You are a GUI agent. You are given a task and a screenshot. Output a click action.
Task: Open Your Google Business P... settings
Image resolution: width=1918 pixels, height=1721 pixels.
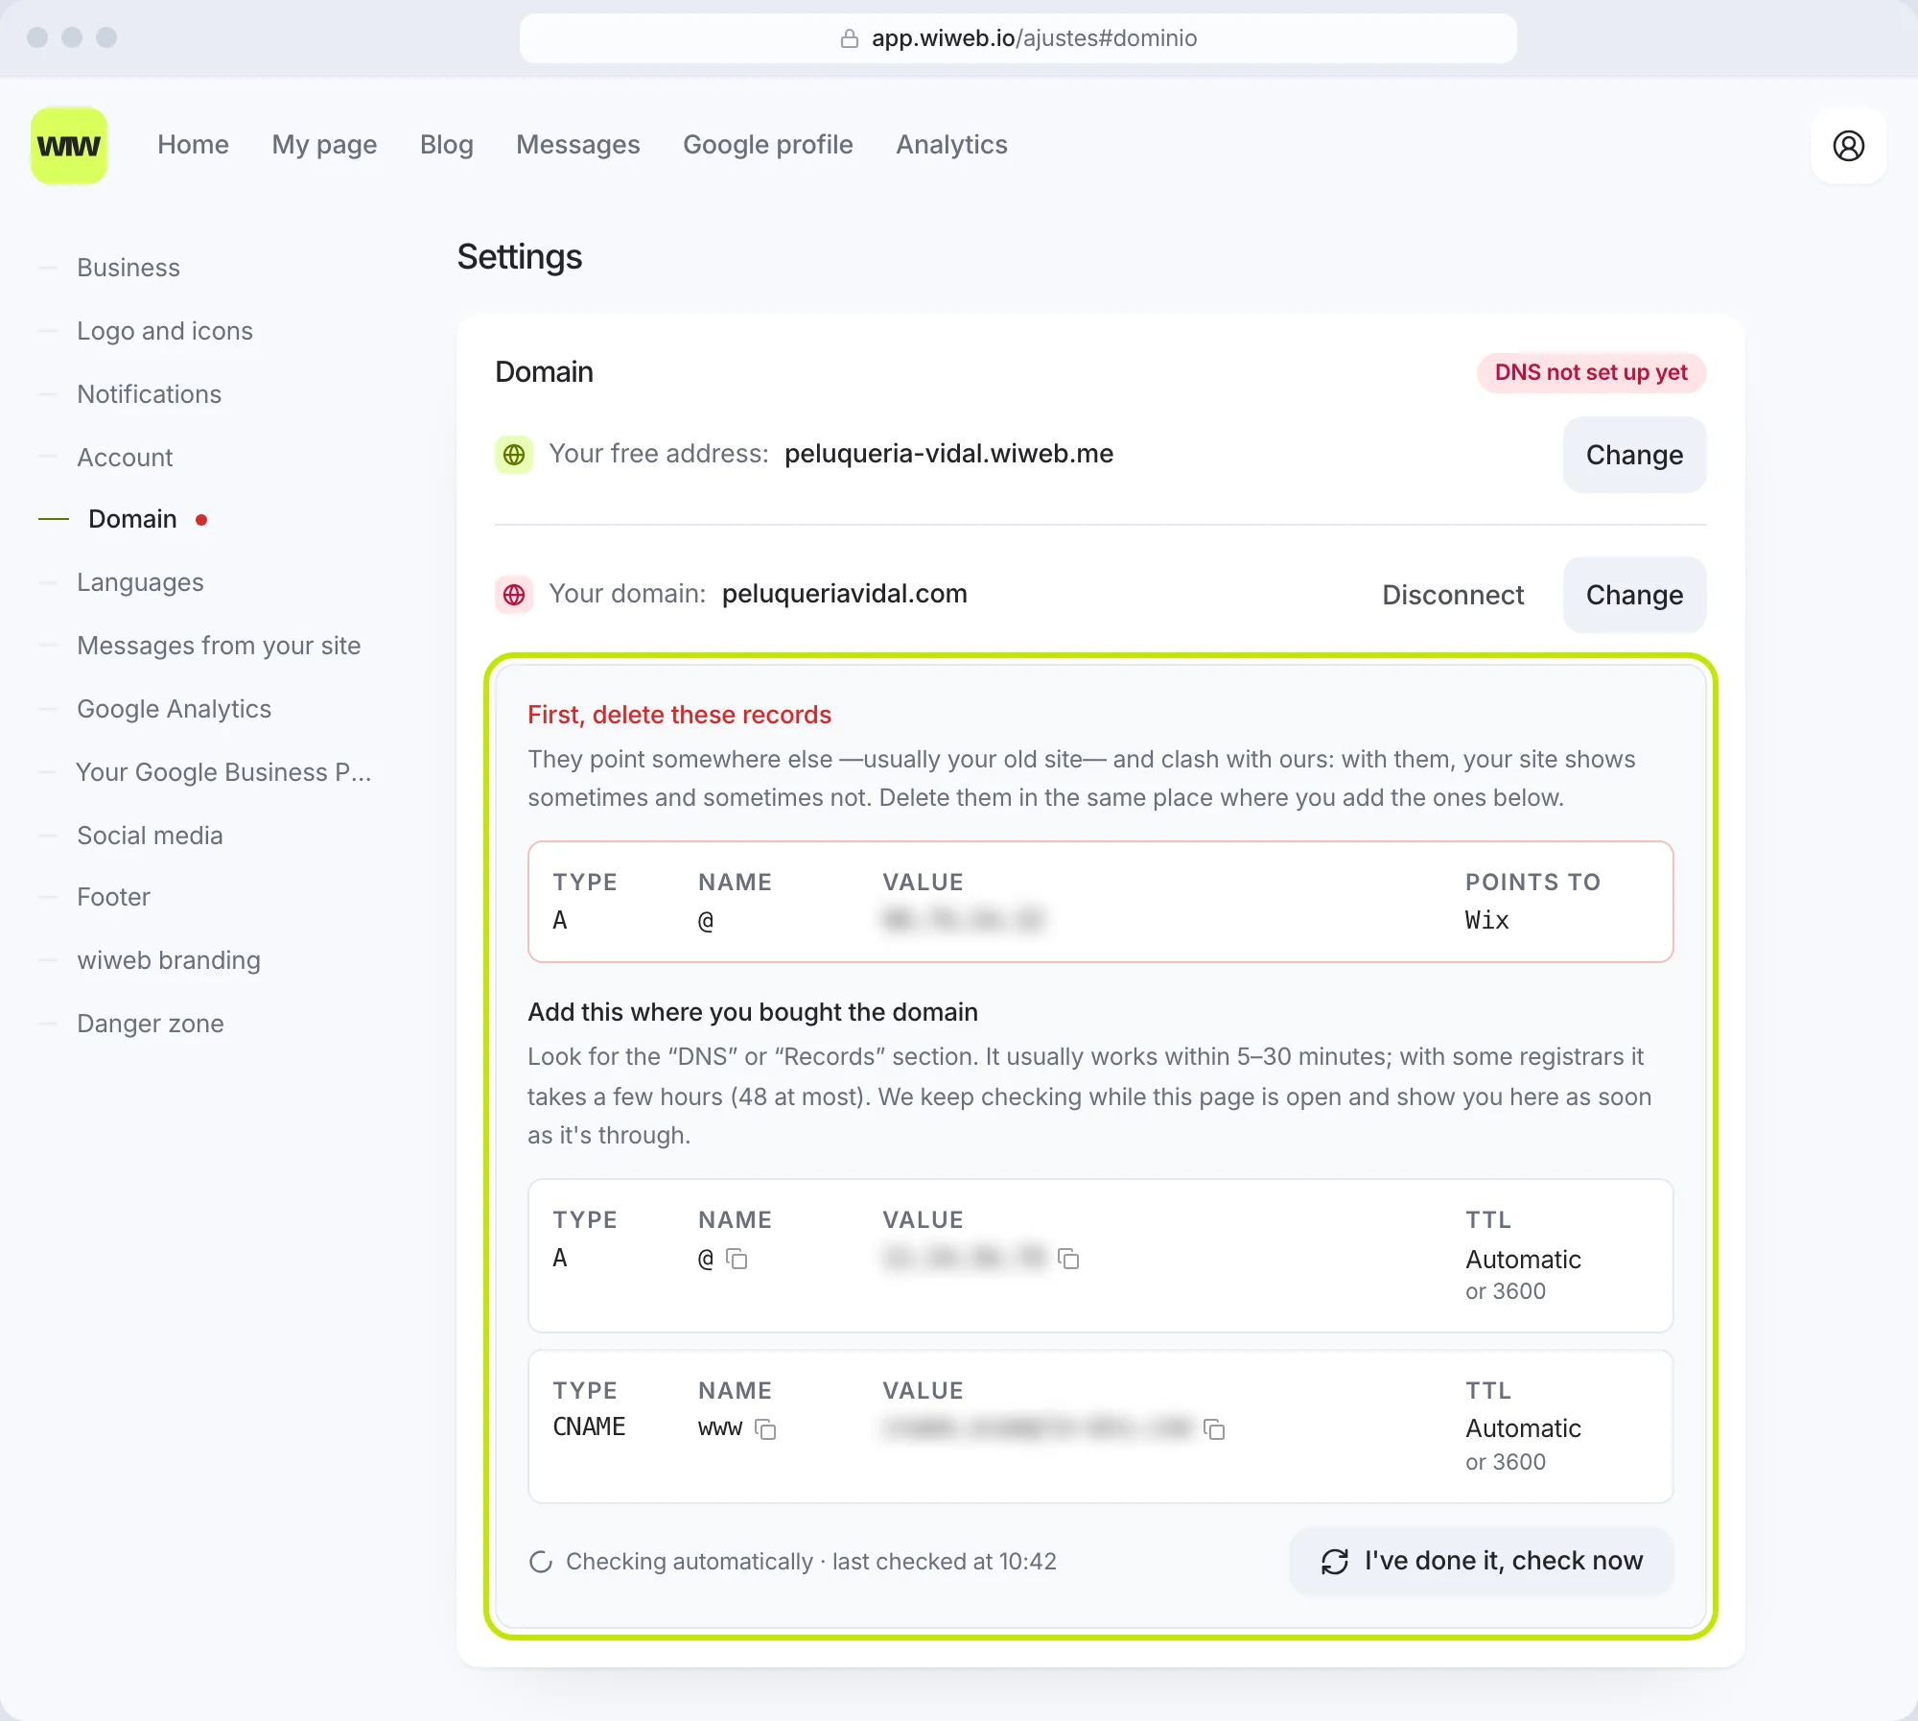[223, 772]
